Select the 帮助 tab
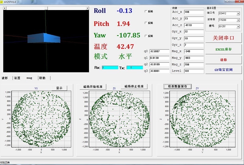This screenshot has height=165, width=244. point(42,78)
